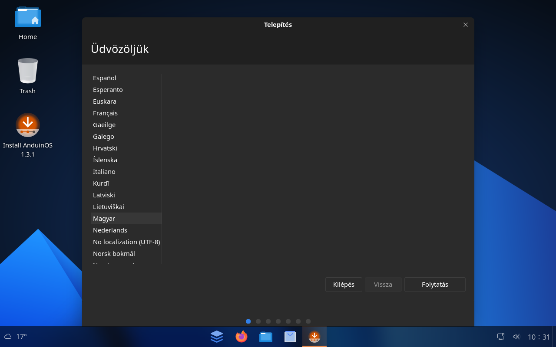The image size is (556, 347).
Task: Select Galego in the language list
Action: click(x=126, y=137)
